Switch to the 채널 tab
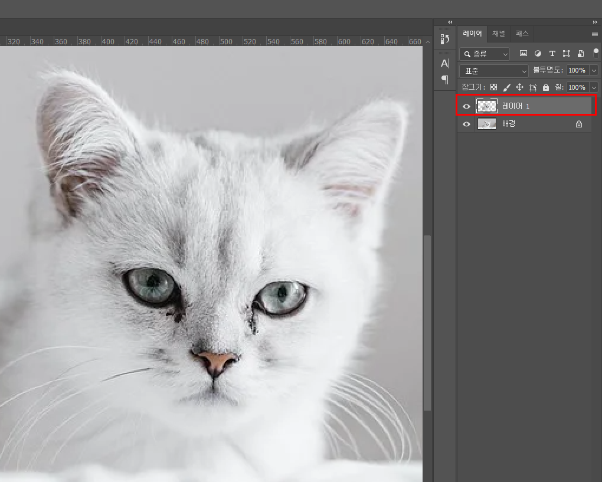This screenshot has height=482, width=602. click(x=499, y=34)
